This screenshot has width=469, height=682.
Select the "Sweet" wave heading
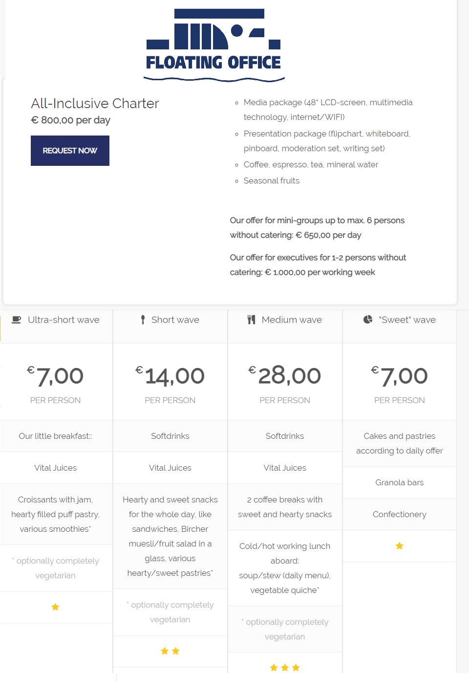pyautogui.click(x=407, y=320)
